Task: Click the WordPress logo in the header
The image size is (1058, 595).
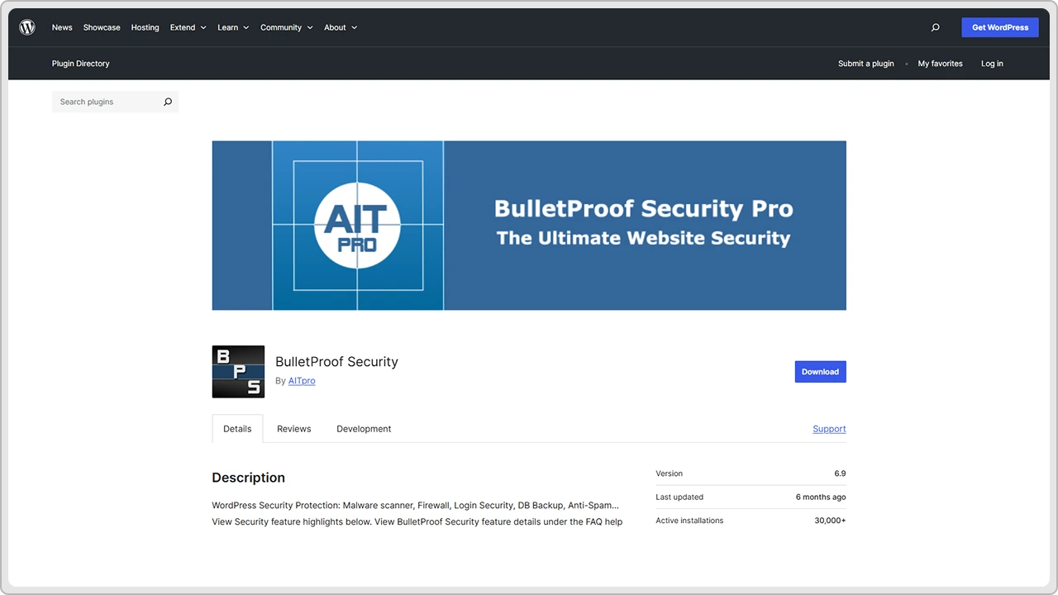Action: pyautogui.click(x=27, y=26)
